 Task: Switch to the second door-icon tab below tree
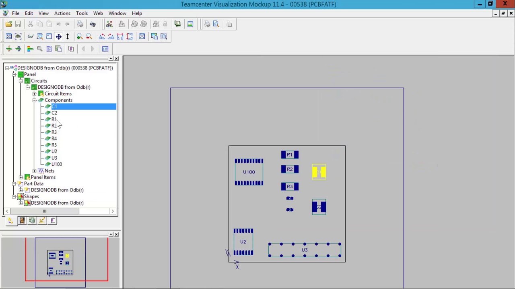(22, 220)
